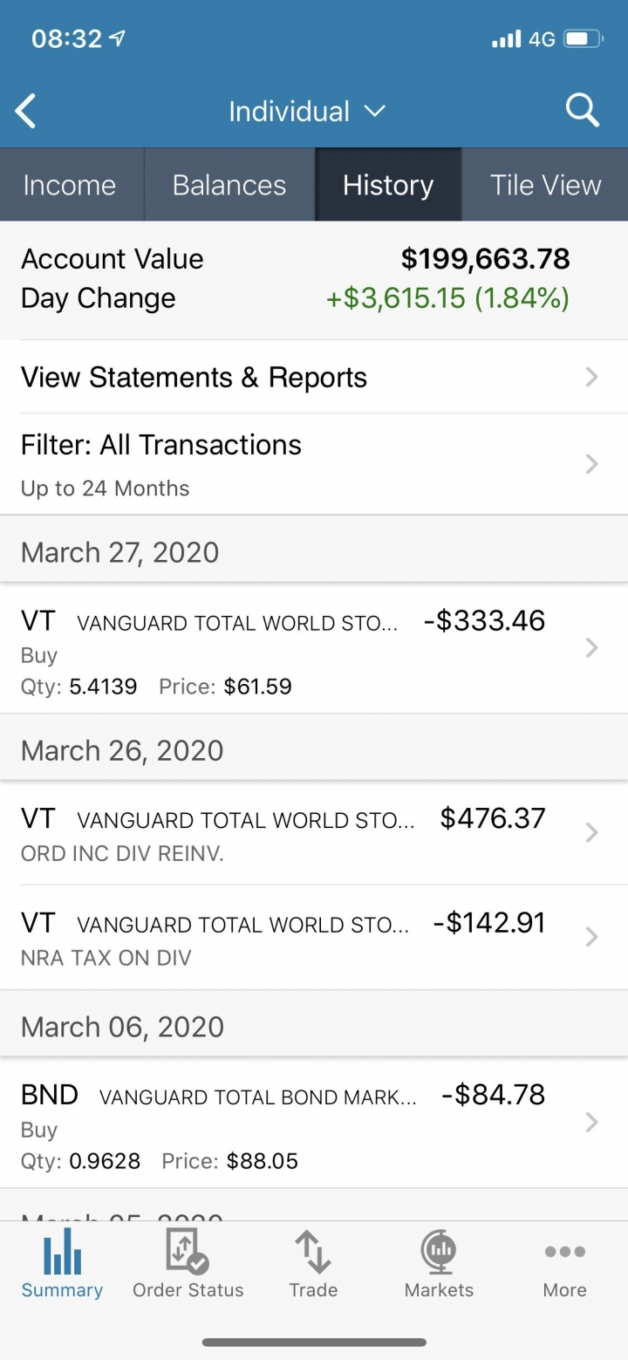The width and height of the screenshot is (628, 1360).
Task: Select the History tab
Action: click(x=388, y=185)
